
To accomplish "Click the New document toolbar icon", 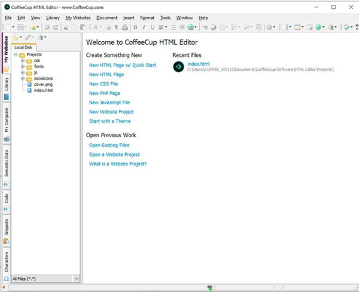I will point(8,28).
